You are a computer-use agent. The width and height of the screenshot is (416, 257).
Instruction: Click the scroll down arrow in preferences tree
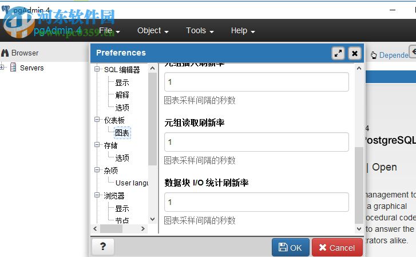(152, 219)
